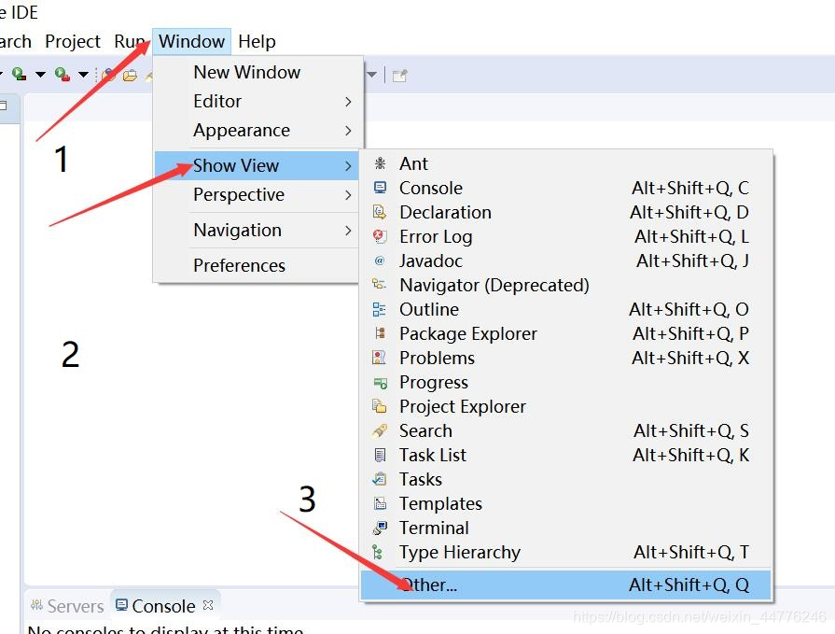Click the Package Explorer icon
The image size is (835, 634).
pyautogui.click(x=380, y=333)
